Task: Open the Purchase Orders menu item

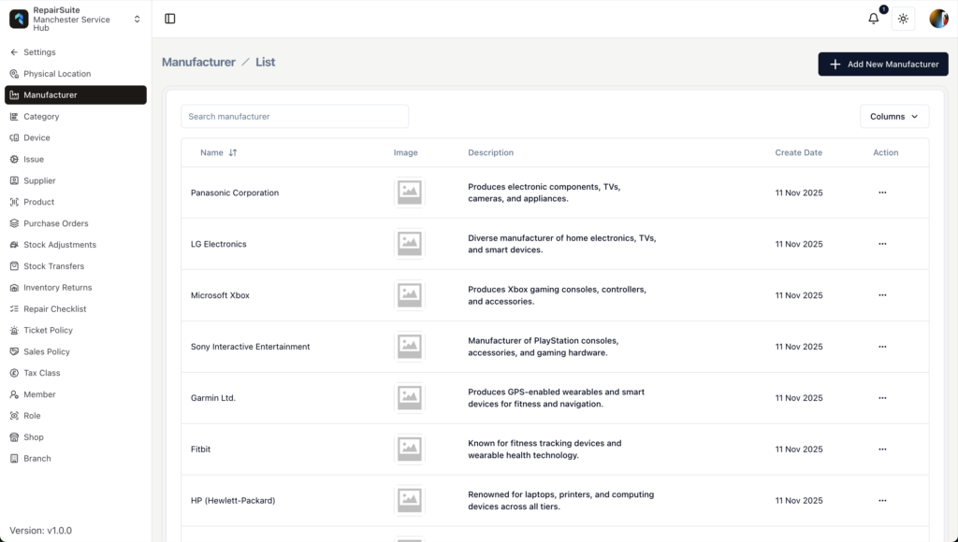Action: tap(55, 223)
